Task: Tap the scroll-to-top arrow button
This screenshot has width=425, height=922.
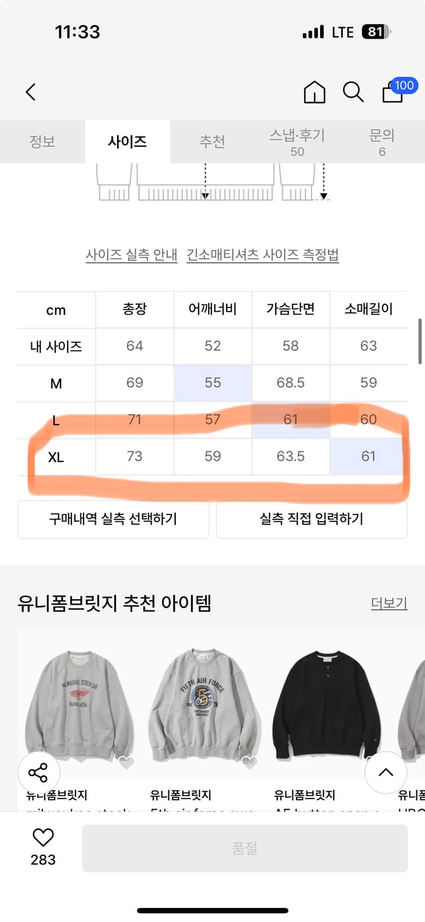Action: tap(386, 773)
